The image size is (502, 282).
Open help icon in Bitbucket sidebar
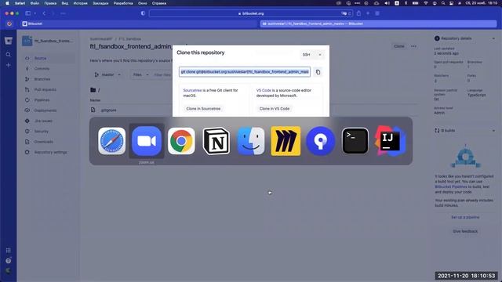click(9, 261)
